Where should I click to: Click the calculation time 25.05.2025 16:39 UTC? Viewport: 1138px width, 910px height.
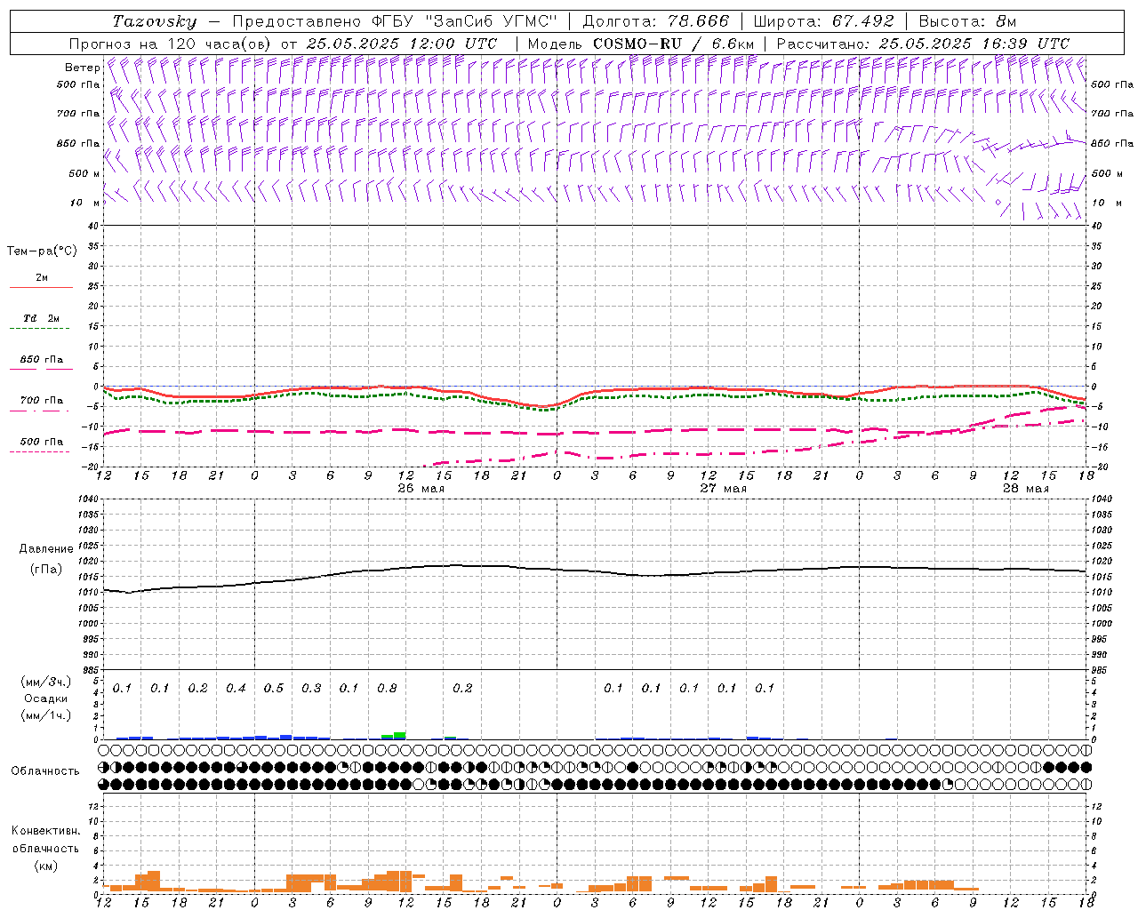click(974, 44)
